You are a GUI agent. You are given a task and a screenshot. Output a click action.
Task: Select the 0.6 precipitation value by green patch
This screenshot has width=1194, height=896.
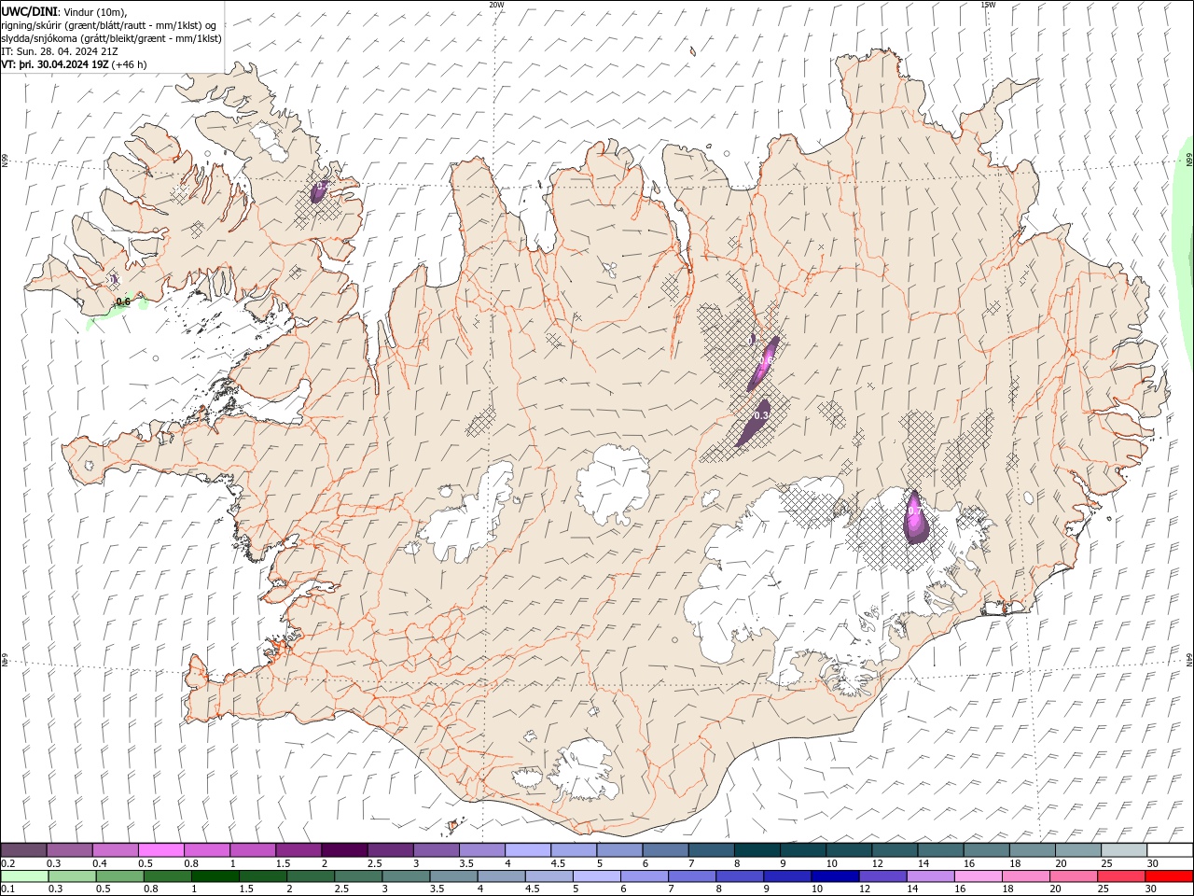pos(122,301)
